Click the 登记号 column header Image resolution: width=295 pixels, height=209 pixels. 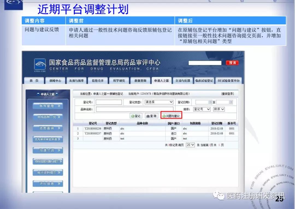point(93,123)
